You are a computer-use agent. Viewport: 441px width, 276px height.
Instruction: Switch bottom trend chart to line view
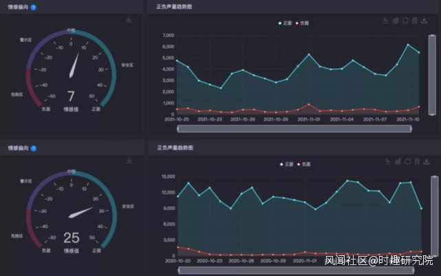coord(388,162)
